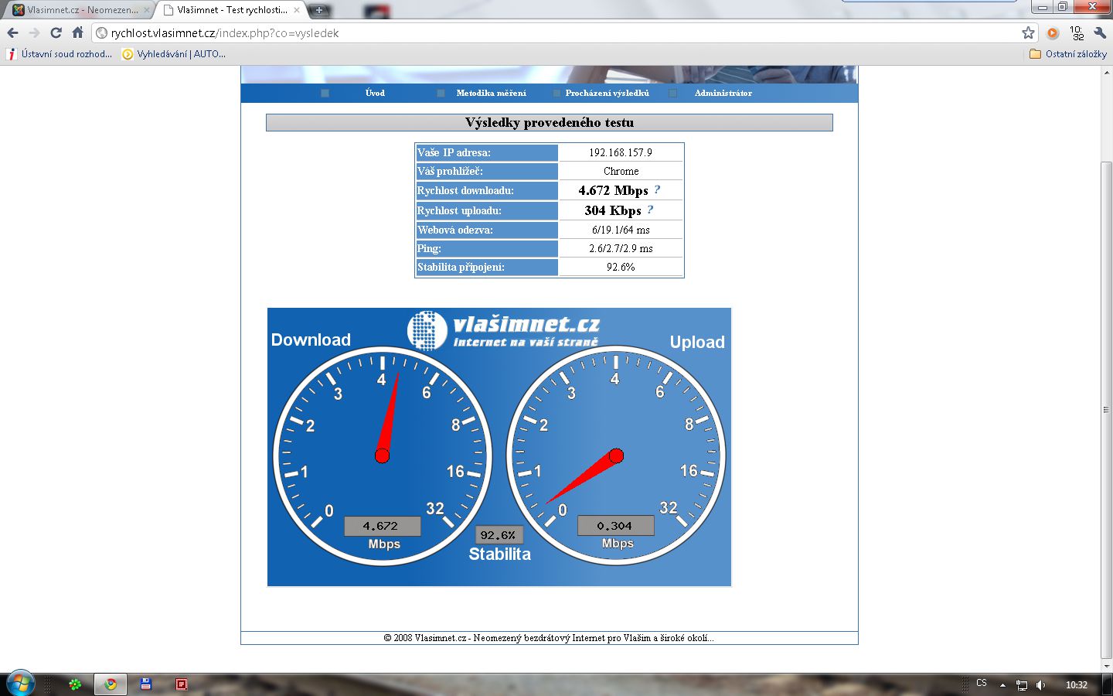Bookmark this page with the star icon

[x=1028, y=32]
